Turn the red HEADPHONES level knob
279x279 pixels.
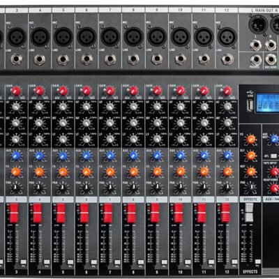pos(274,188)
